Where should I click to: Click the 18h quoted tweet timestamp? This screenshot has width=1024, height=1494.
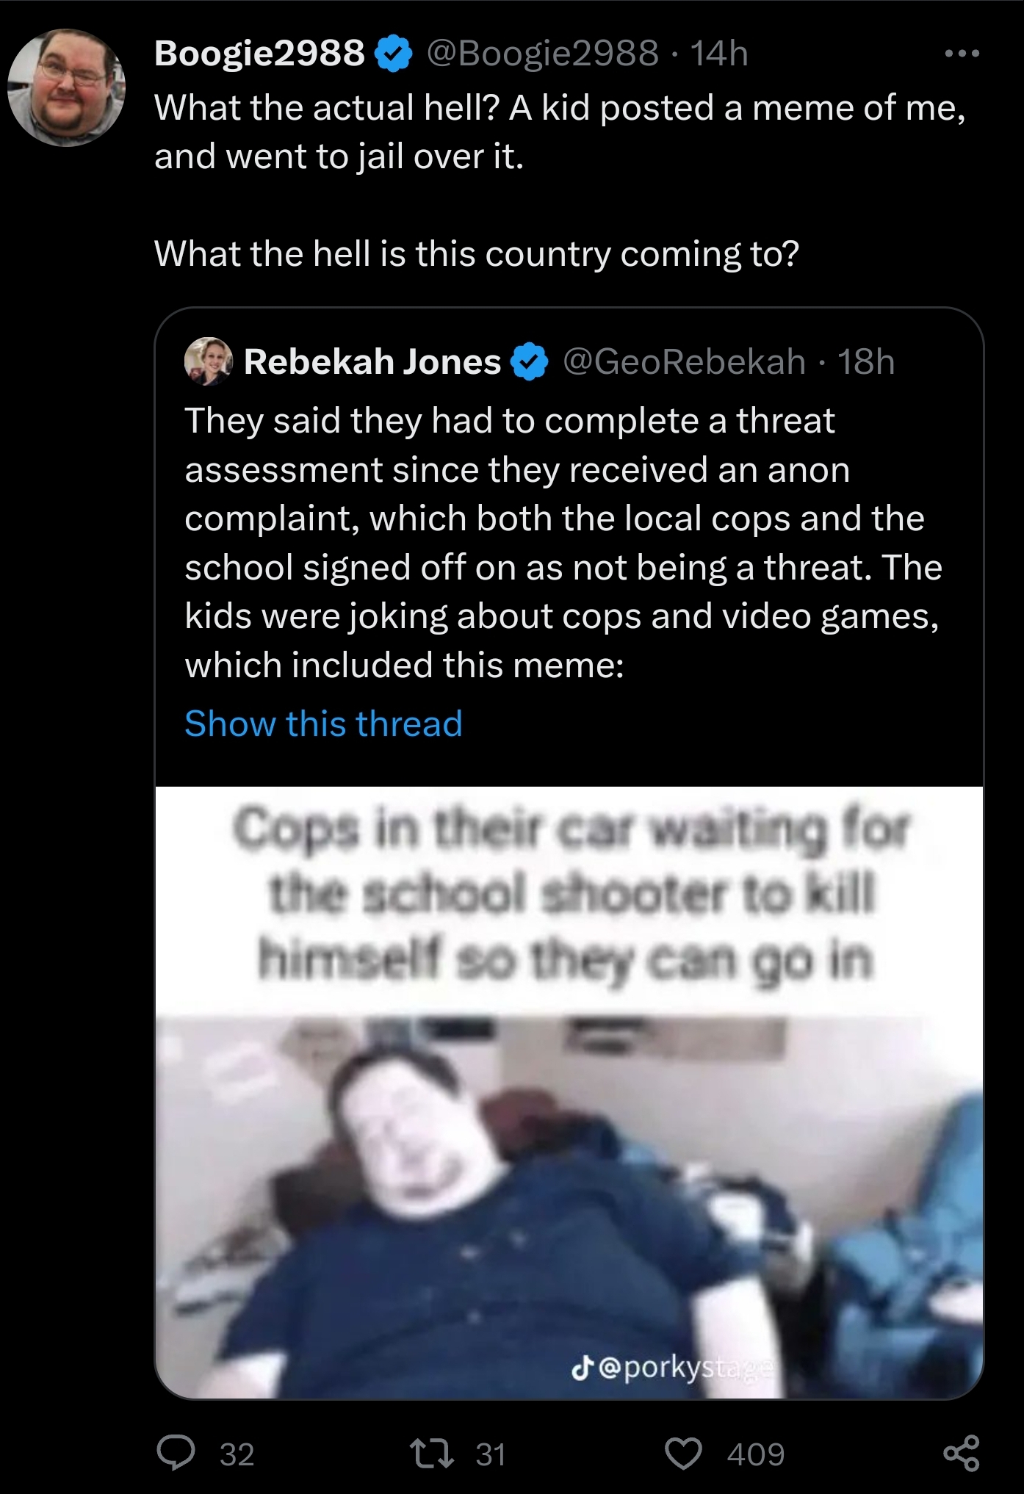tap(866, 362)
